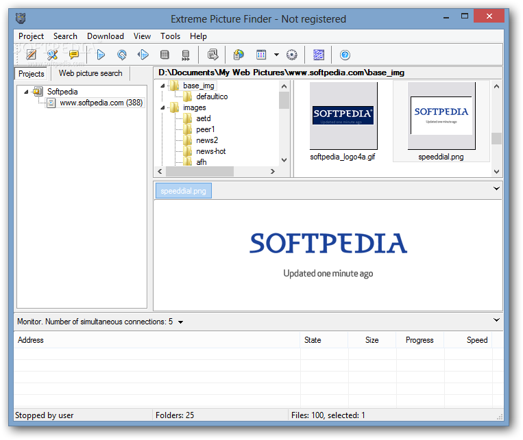Image resolution: width=523 pixels, height=440 pixels.
Task: Click the www.softpedia.com project item icon
Action: pos(51,103)
